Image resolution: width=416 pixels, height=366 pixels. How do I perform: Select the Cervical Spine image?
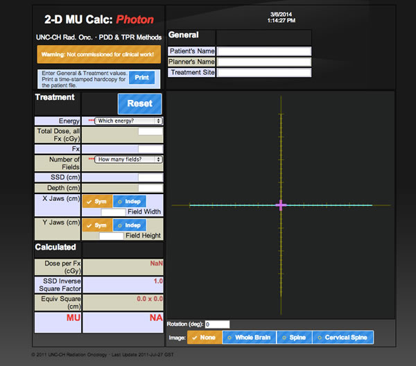[x=342, y=338]
